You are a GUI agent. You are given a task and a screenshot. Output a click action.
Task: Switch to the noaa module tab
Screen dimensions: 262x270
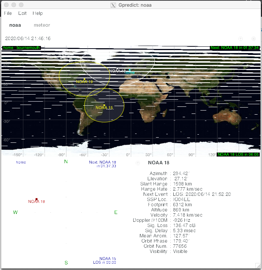(15, 25)
